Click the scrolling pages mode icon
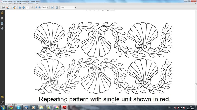 (x=52, y=8)
